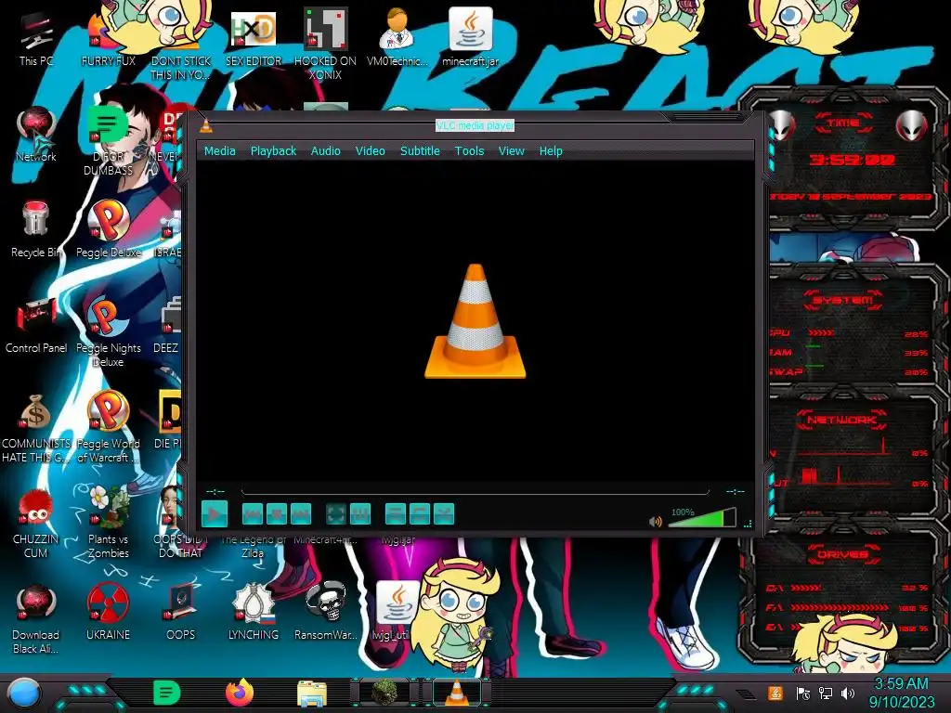This screenshot has width=951, height=713.
Task: Click the TIME gadget clock display
Action: [852, 160]
